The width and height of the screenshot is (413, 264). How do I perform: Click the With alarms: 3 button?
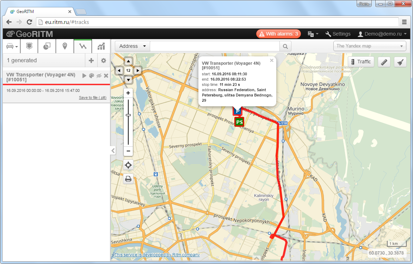click(x=278, y=34)
